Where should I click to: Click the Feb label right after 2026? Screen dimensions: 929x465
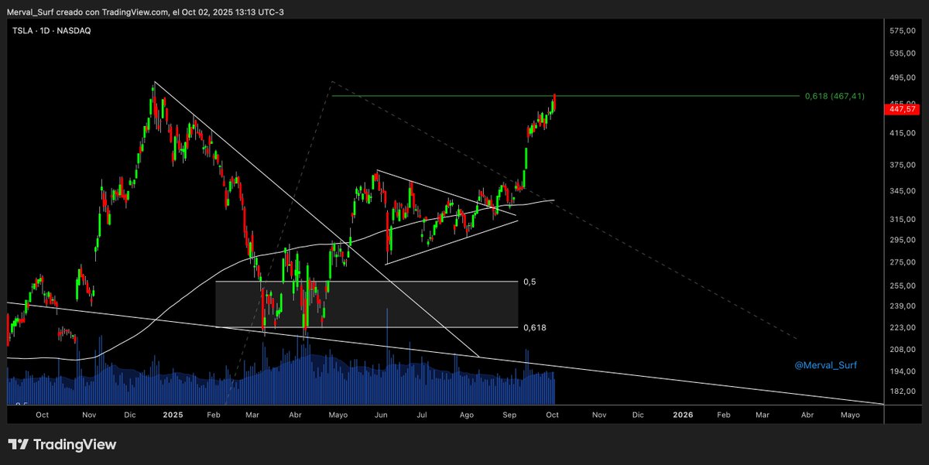pyautogui.click(x=723, y=415)
